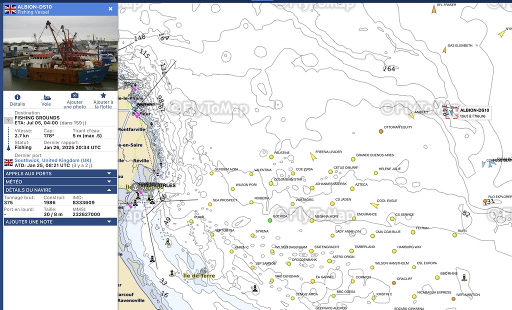The image size is (512, 310).
Task: Select the TIMBERLAND vessel marker
Action: click(351, 251)
